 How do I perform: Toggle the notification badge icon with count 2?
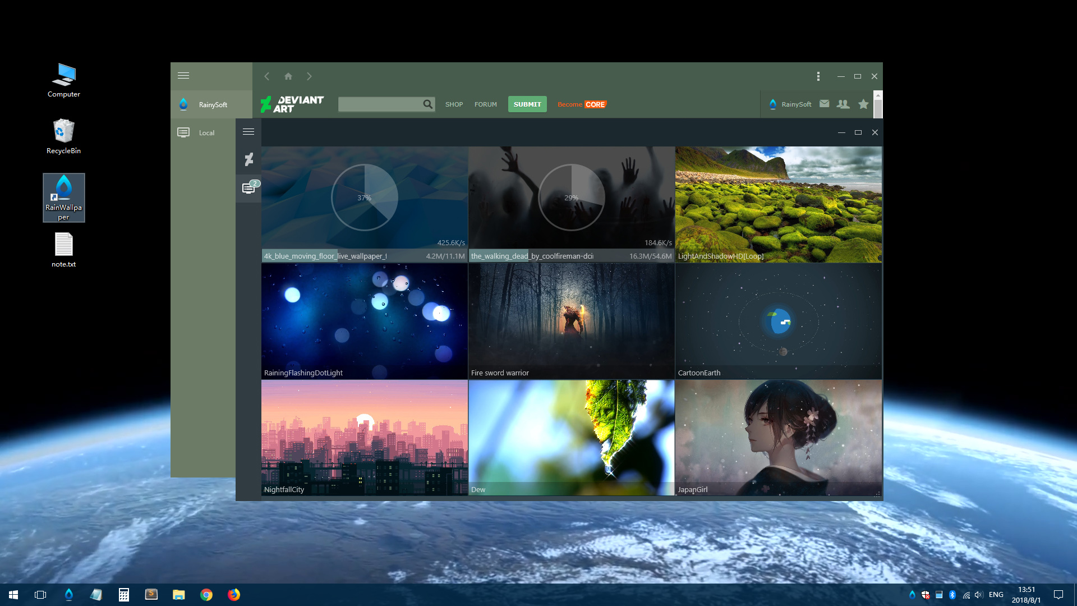point(249,188)
